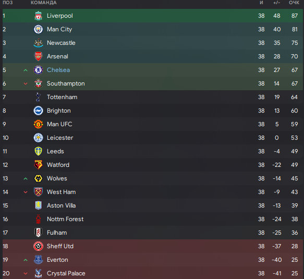Open the Watford club crest
The height and width of the screenshot is (279, 304).
(39, 165)
